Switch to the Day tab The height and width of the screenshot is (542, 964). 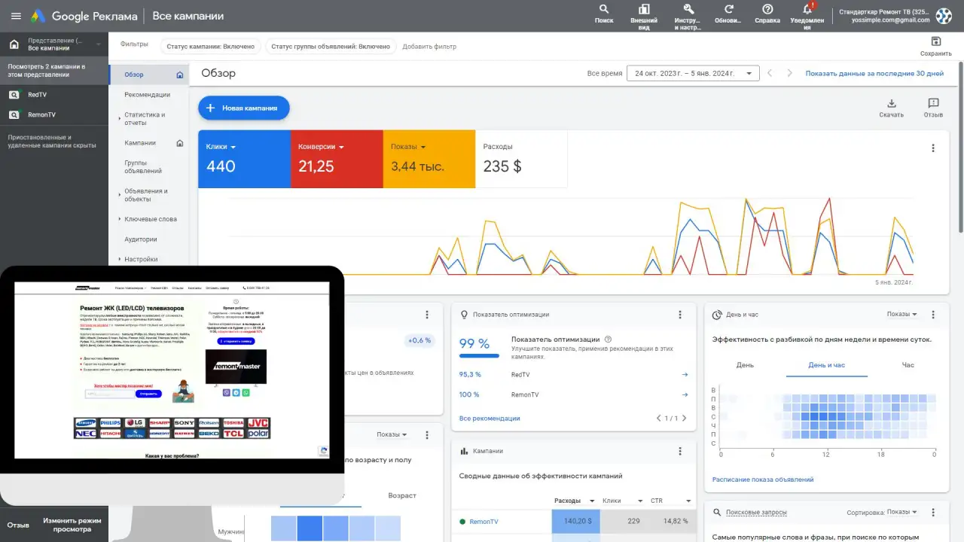tap(745, 365)
